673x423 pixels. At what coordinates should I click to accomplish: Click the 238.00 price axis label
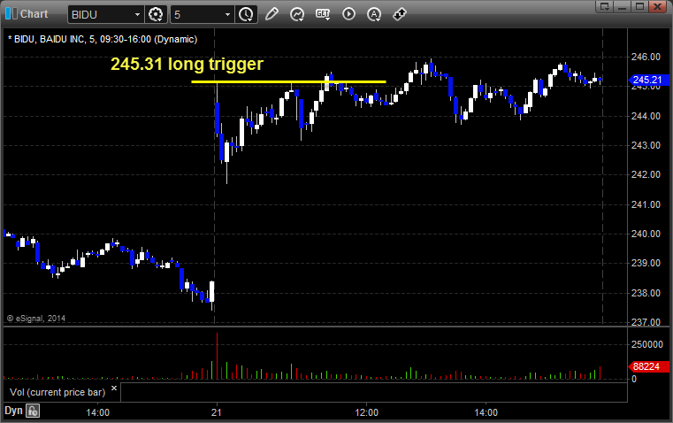click(646, 293)
